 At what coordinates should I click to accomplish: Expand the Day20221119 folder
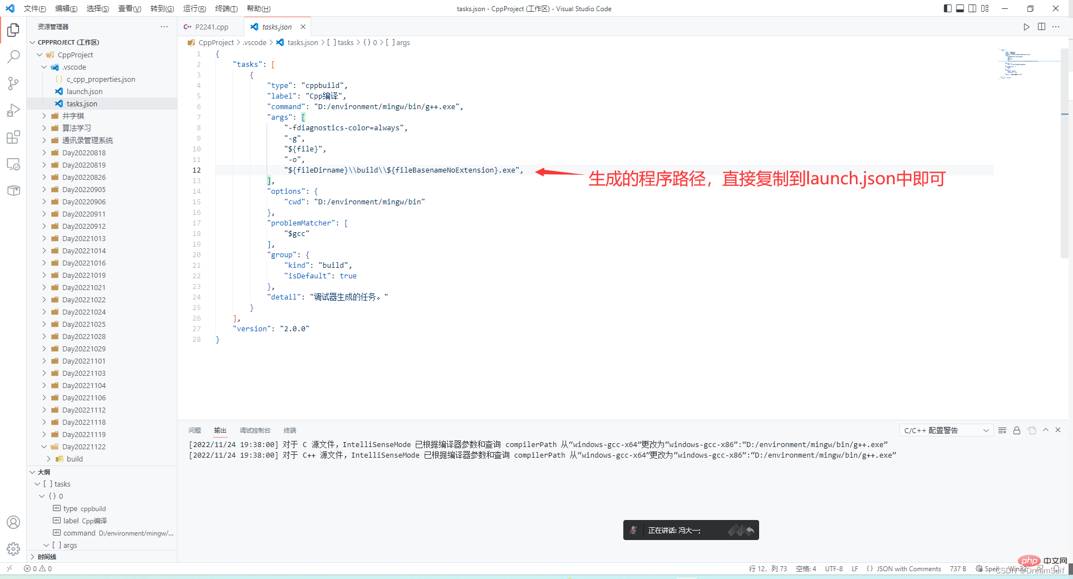(x=83, y=434)
